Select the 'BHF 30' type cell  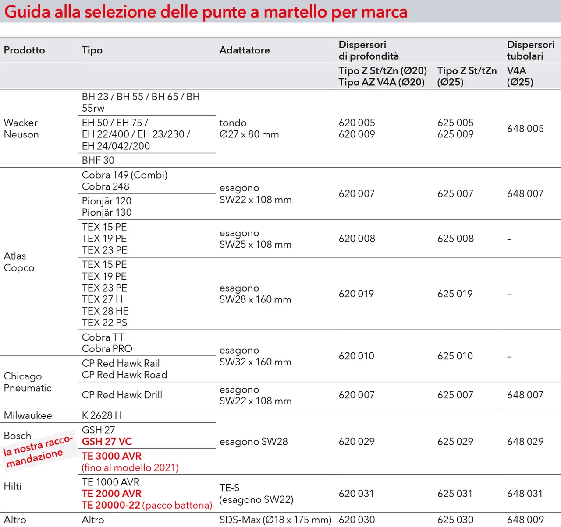coord(98,161)
